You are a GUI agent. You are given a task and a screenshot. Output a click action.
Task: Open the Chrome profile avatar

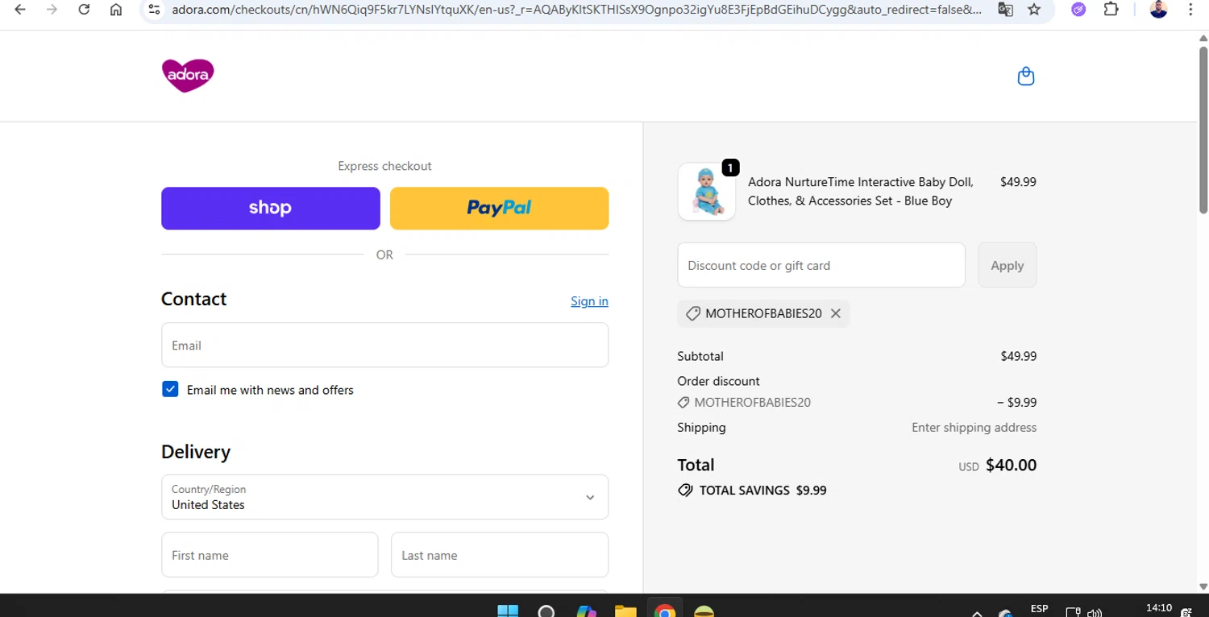coord(1158,10)
